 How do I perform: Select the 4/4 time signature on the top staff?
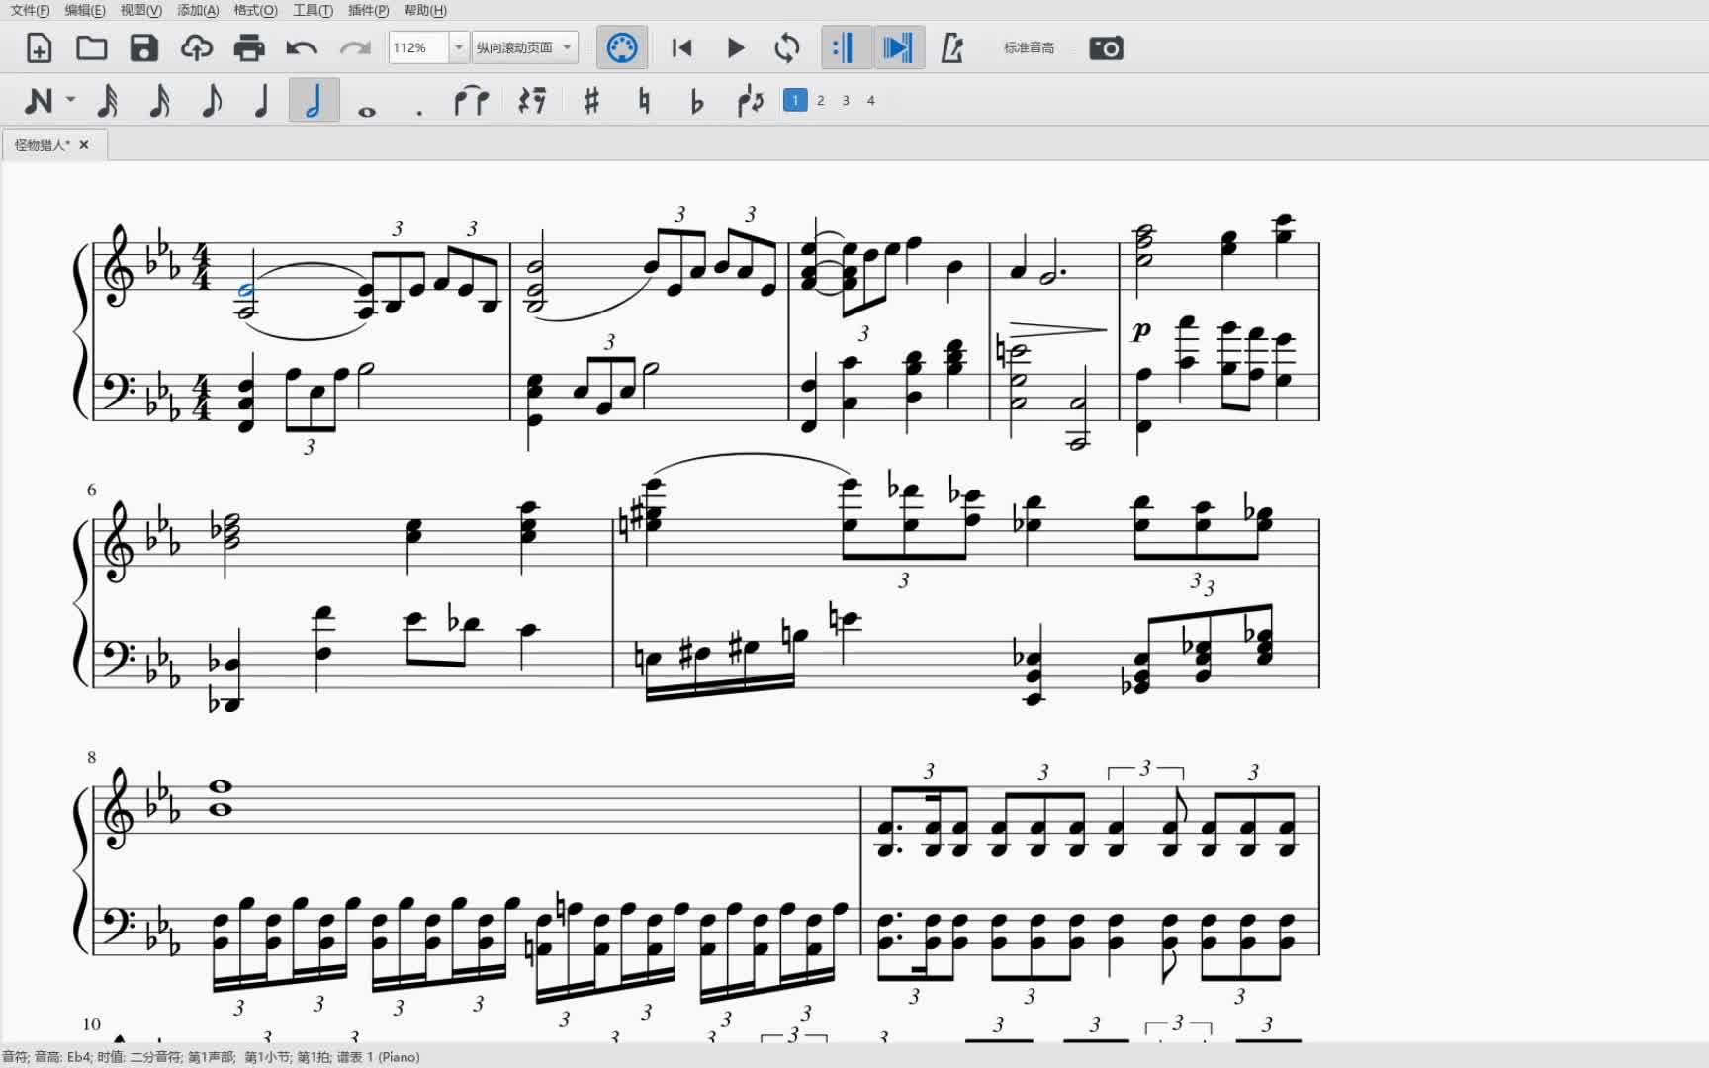coord(202,267)
